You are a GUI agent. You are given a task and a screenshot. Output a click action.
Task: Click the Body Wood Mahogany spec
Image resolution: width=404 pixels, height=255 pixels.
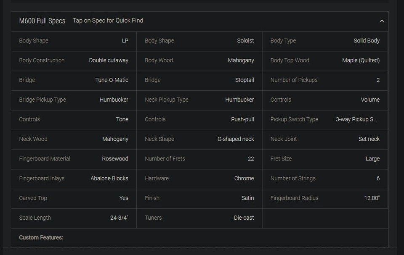pos(199,60)
